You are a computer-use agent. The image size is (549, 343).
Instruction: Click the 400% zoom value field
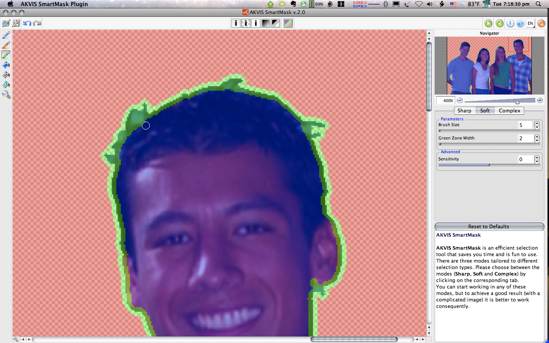pyautogui.click(x=445, y=101)
